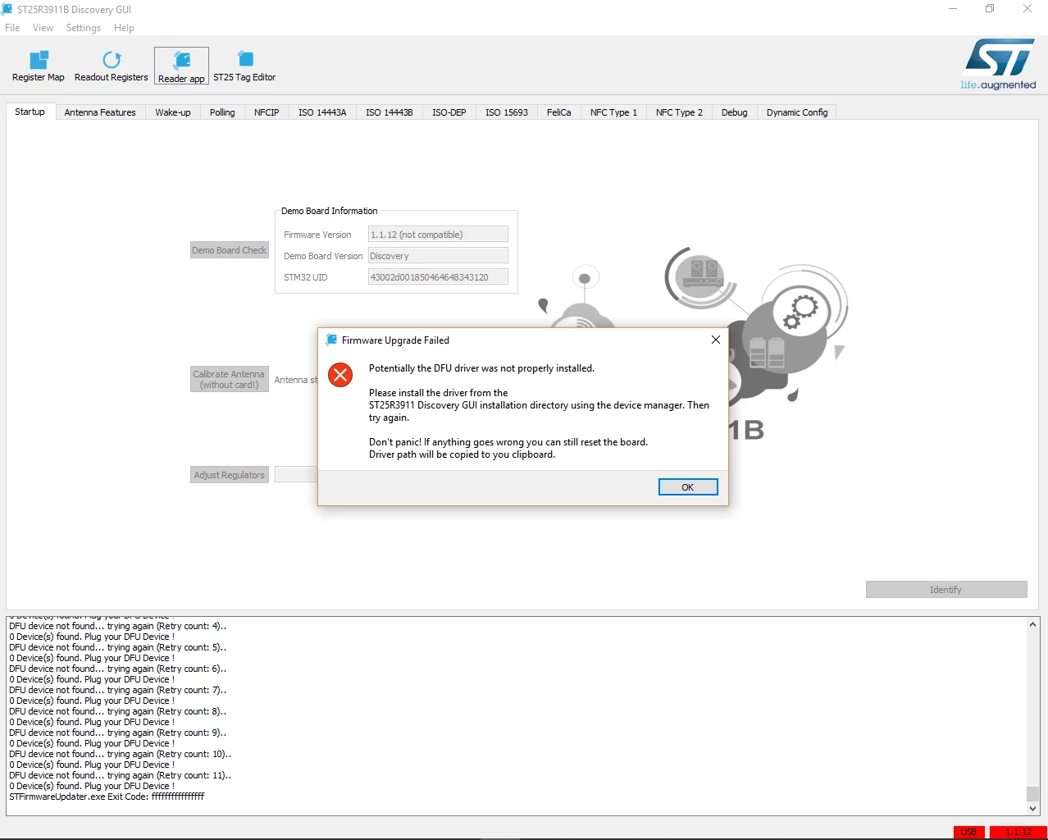Click the Firmware Version field

[x=438, y=235]
